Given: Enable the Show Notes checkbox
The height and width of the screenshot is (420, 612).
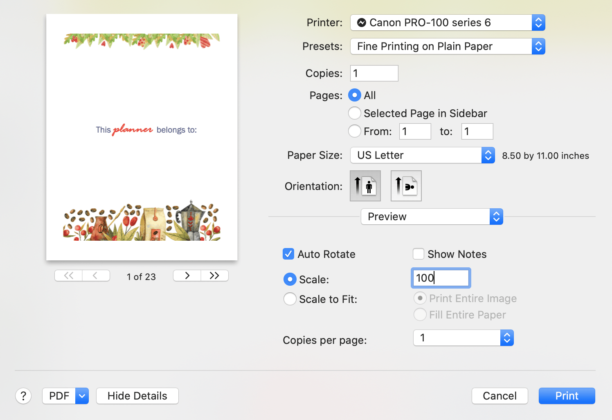Looking at the screenshot, I should (x=418, y=254).
